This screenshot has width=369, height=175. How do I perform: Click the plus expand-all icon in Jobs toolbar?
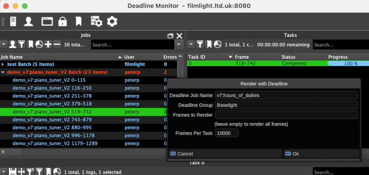tap(48, 44)
